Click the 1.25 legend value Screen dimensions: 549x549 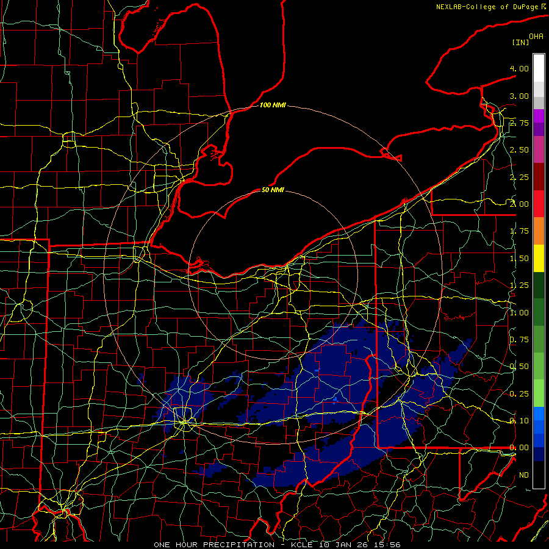point(519,285)
